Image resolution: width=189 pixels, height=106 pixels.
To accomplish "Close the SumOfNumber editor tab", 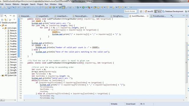I will point(148,16).
